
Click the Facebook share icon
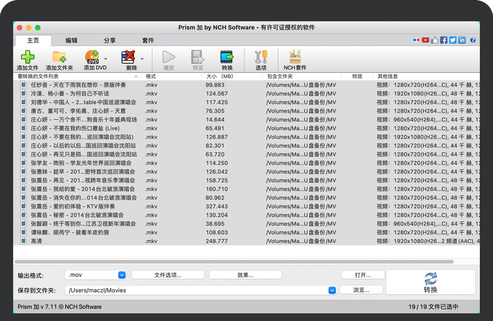pyautogui.click(x=443, y=40)
